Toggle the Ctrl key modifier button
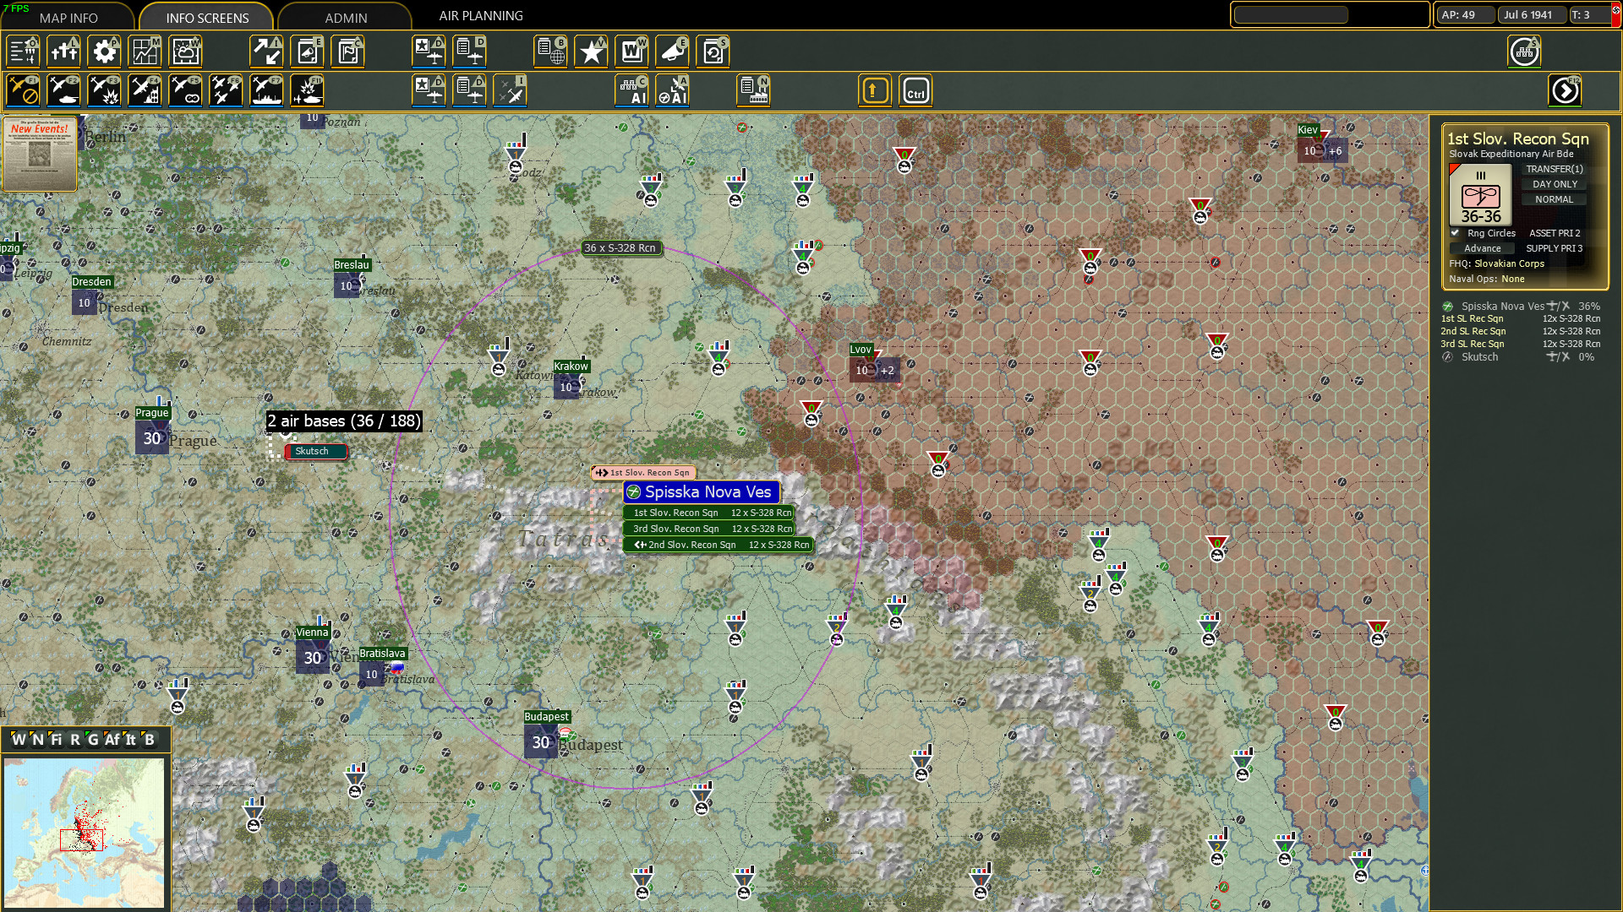This screenshot has height=912, width=1623. point(915,90)
